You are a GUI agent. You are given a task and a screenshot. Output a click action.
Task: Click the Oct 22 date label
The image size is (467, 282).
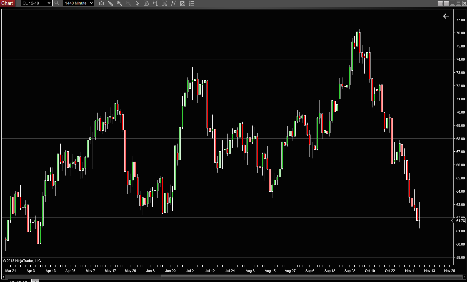[390, 271]
